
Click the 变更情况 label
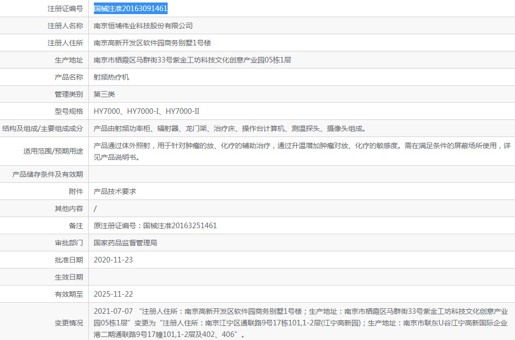tap(69, 323)
